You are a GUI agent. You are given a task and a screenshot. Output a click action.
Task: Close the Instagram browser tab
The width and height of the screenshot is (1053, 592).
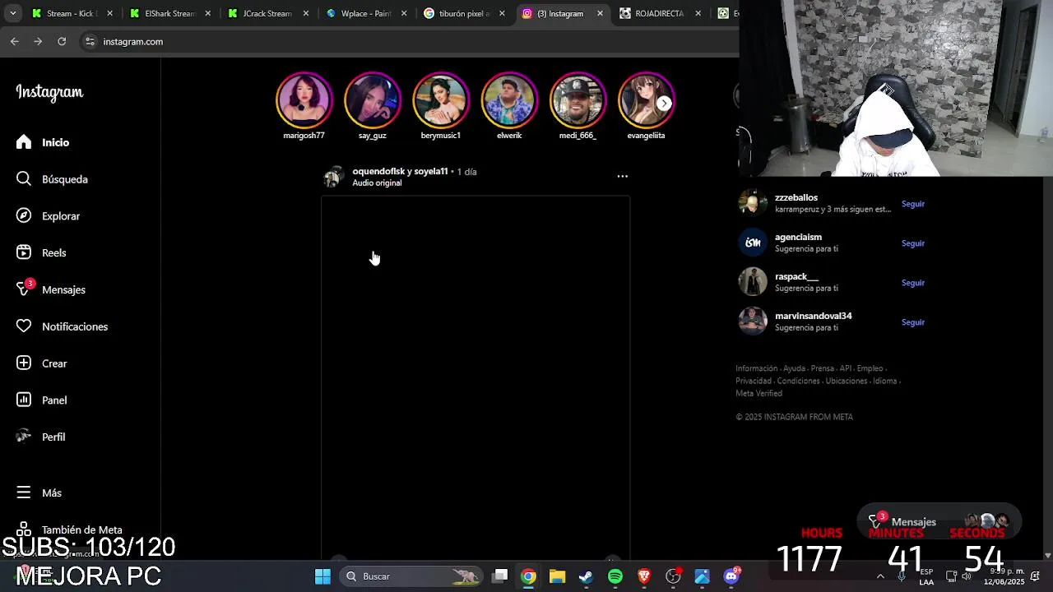point(600,13)
